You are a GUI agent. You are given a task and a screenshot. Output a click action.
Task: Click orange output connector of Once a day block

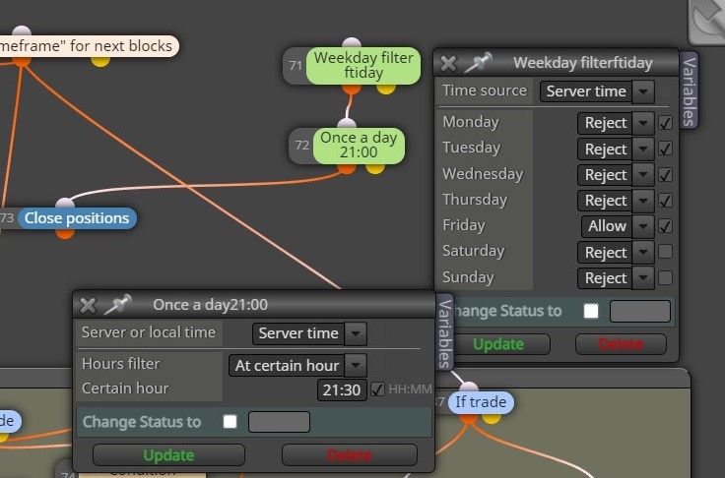[347, 168]
